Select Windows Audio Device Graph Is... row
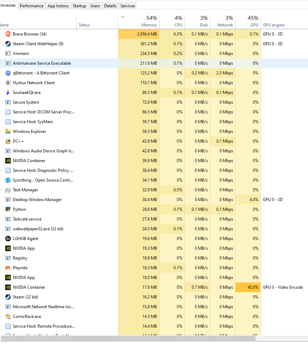Image resolution: width=308 pixels, height=344 pixels. click(x=154, y=151)
